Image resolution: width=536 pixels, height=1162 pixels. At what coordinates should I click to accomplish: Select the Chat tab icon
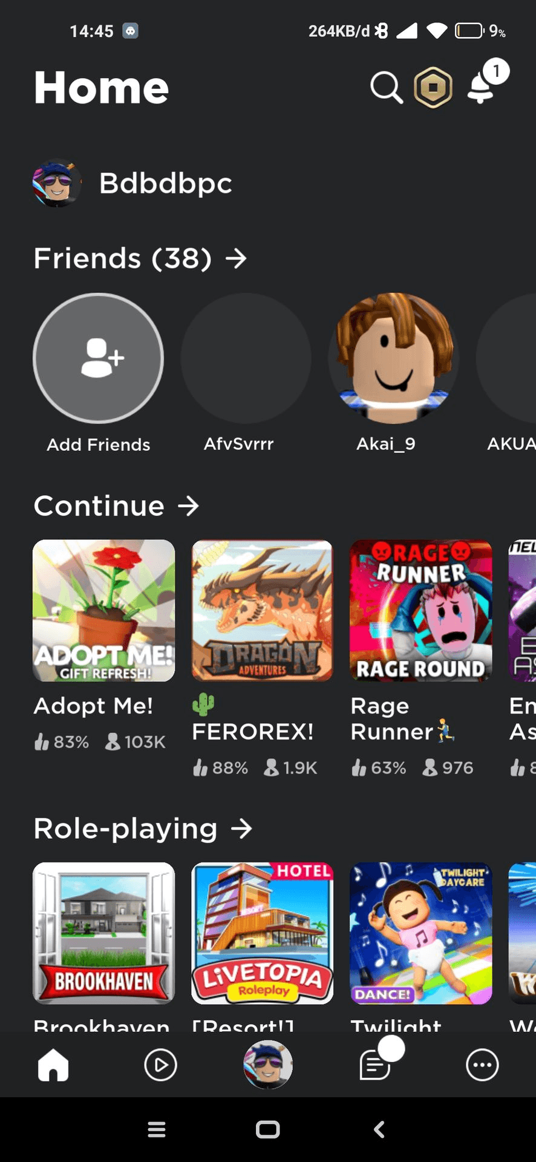point(375,1065)
